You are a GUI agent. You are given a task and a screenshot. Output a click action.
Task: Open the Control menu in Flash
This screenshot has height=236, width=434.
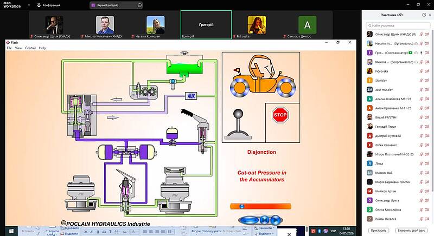[x=30, y=48]
